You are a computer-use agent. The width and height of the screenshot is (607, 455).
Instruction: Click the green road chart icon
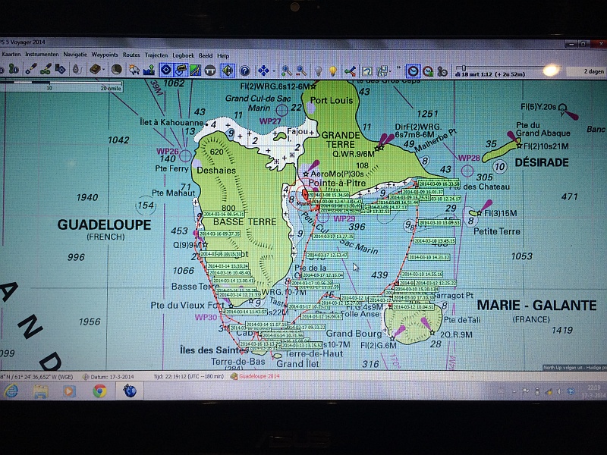(195, 71)
